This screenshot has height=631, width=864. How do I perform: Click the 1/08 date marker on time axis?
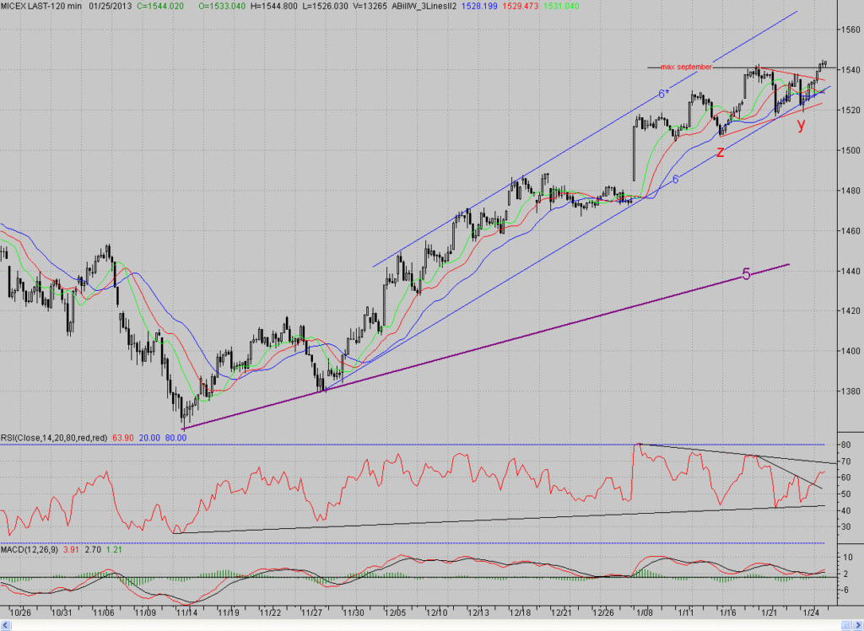click(644, 612)
